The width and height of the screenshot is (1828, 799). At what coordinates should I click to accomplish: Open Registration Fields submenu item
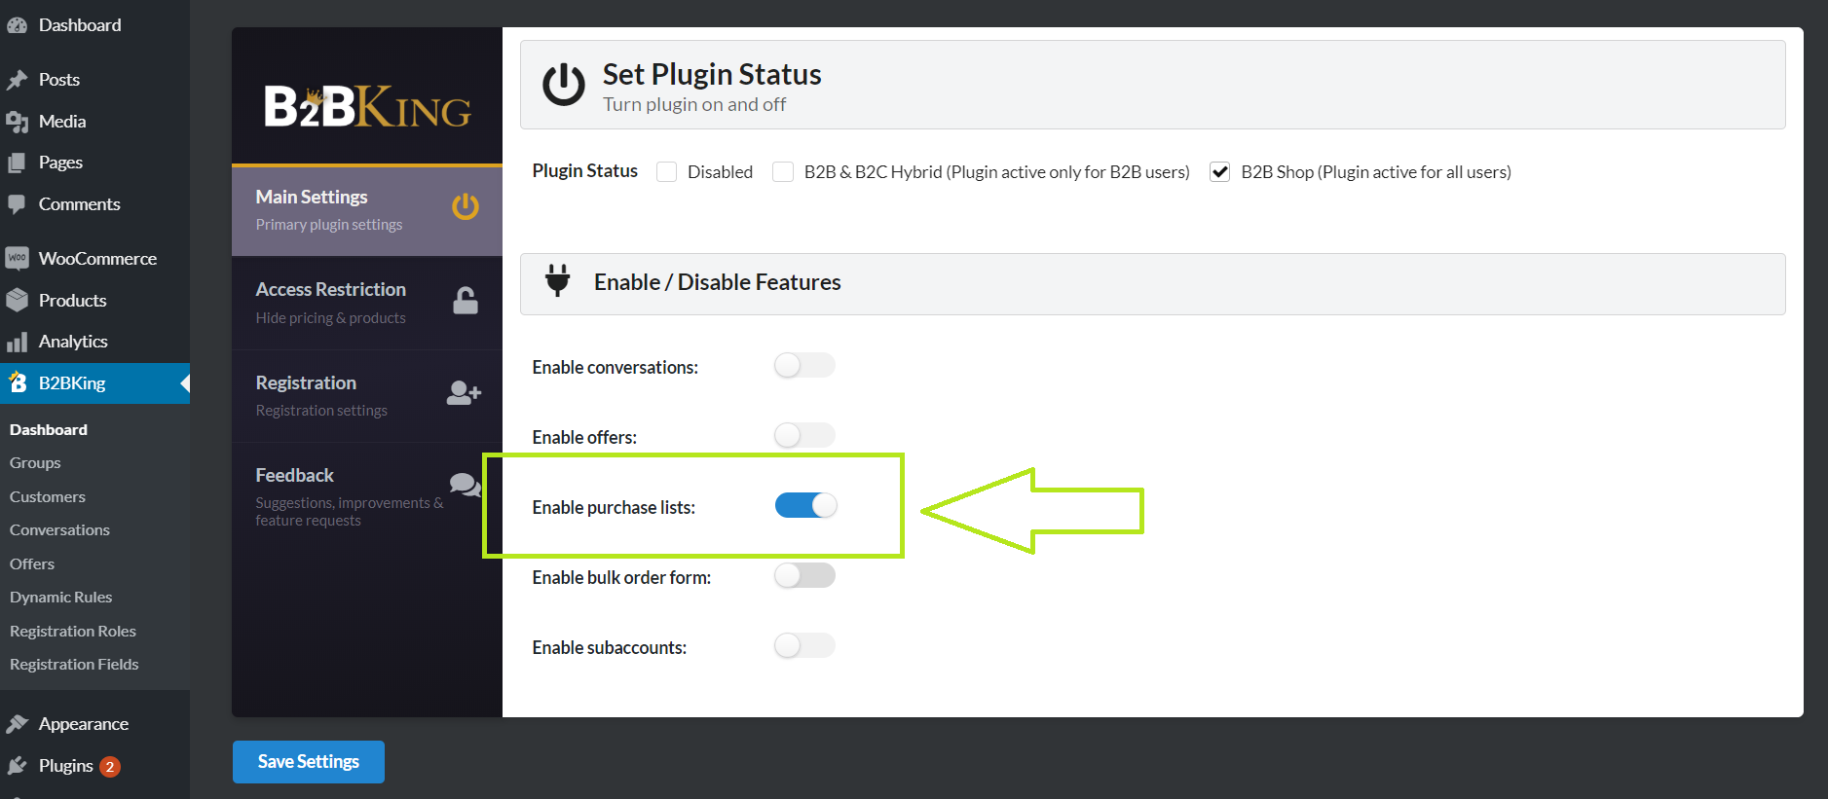(x=74, y=665)
